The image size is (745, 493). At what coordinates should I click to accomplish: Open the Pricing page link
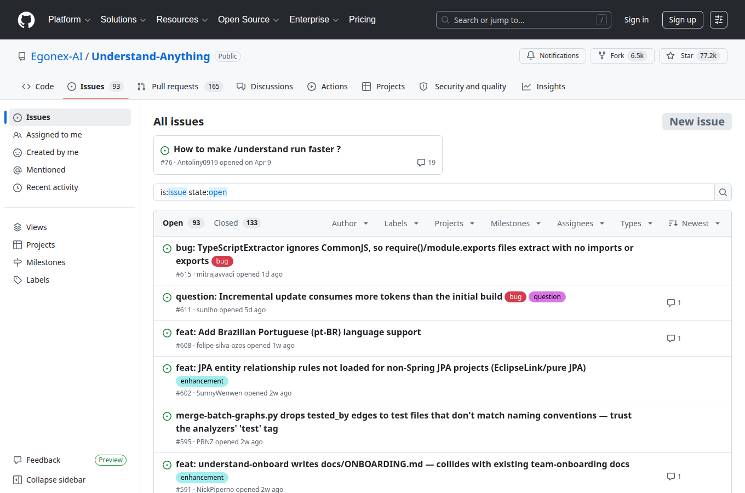coord(362,20)
